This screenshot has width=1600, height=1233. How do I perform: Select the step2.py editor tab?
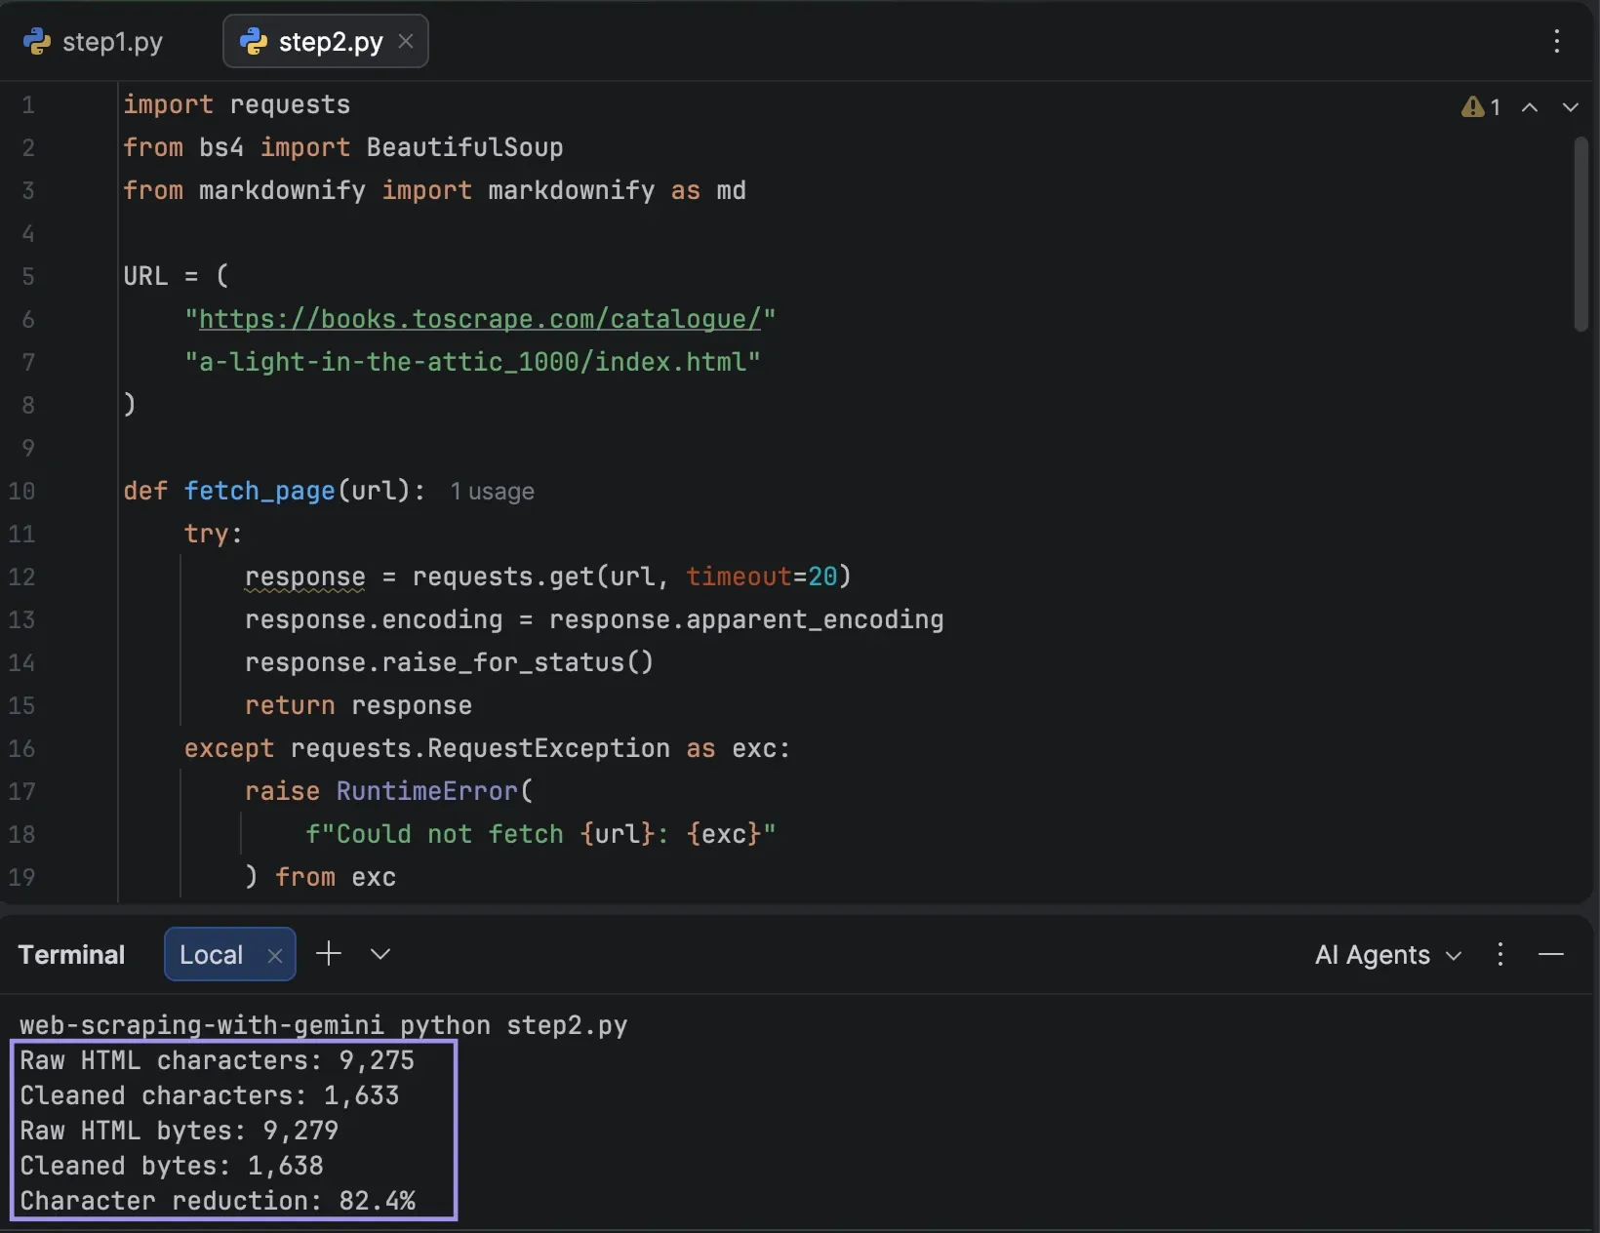(326, 42)
